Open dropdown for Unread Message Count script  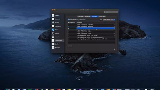pos(114,37)
